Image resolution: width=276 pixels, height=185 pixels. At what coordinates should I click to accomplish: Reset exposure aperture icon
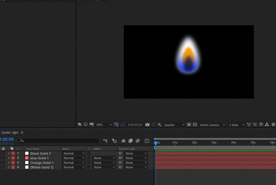pyautogui.click(x=273, y=125)
